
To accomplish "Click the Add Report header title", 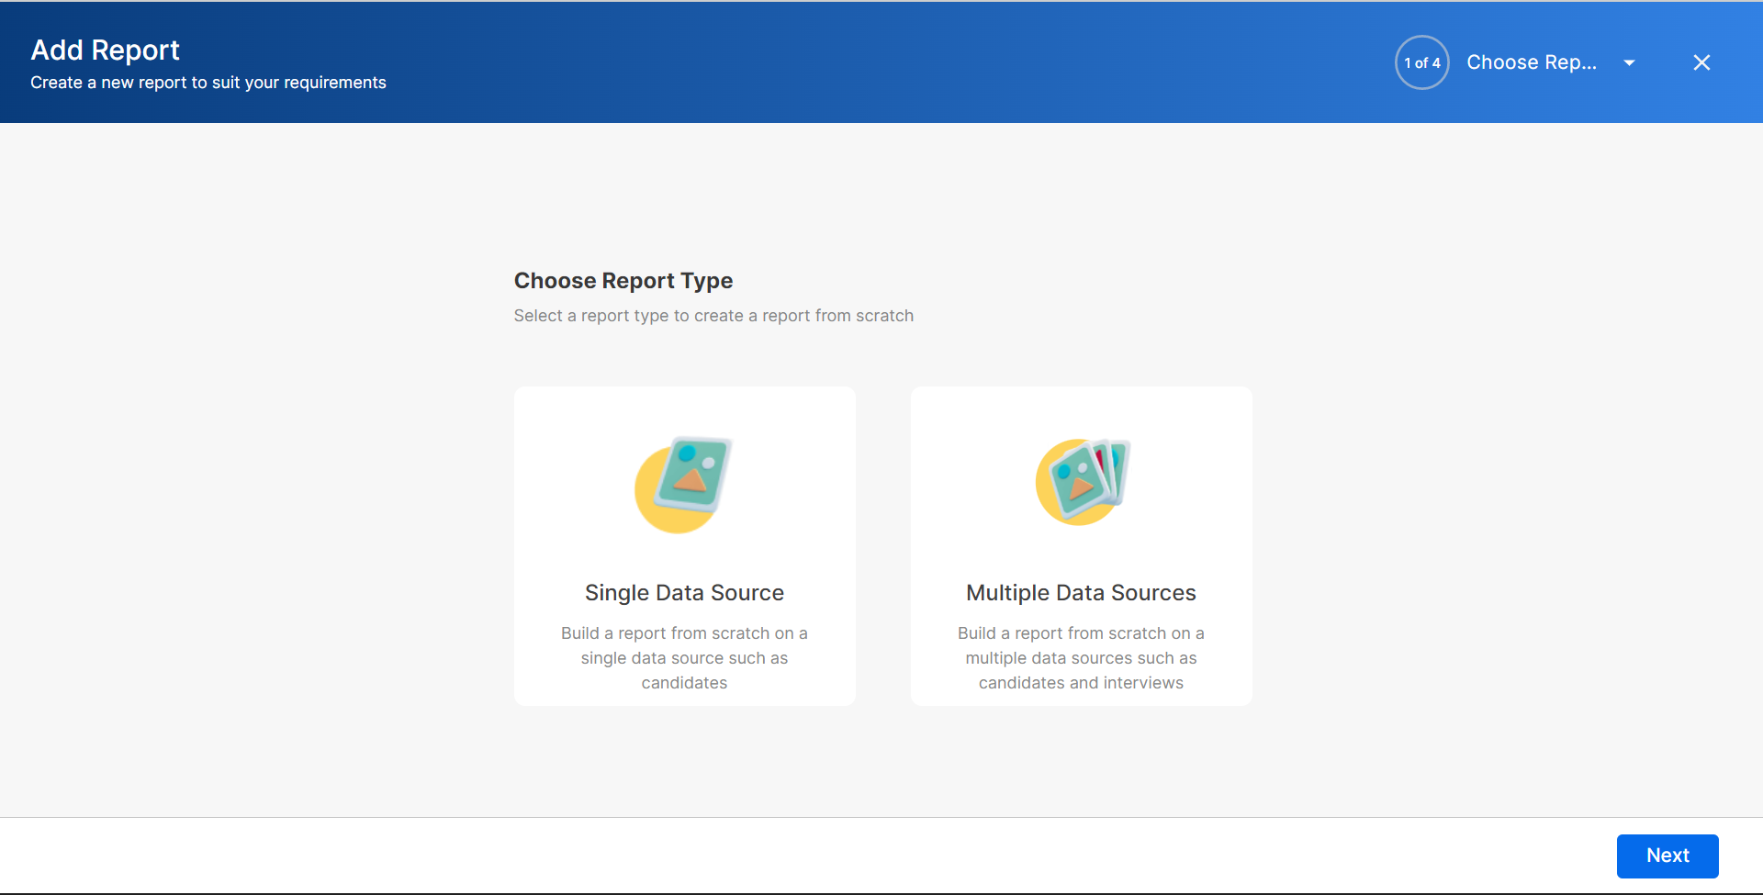I will coord(105,50).
